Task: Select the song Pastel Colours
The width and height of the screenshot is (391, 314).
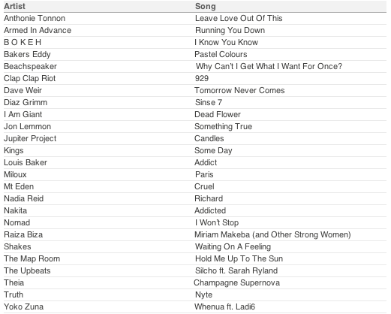Action: (x=221, y=54)
